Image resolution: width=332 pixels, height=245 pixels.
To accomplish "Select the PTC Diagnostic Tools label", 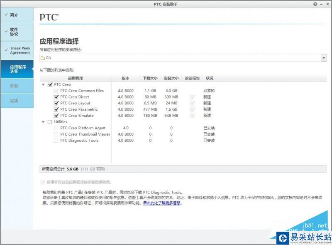I will pyautogui.click(x=79, y=140).
